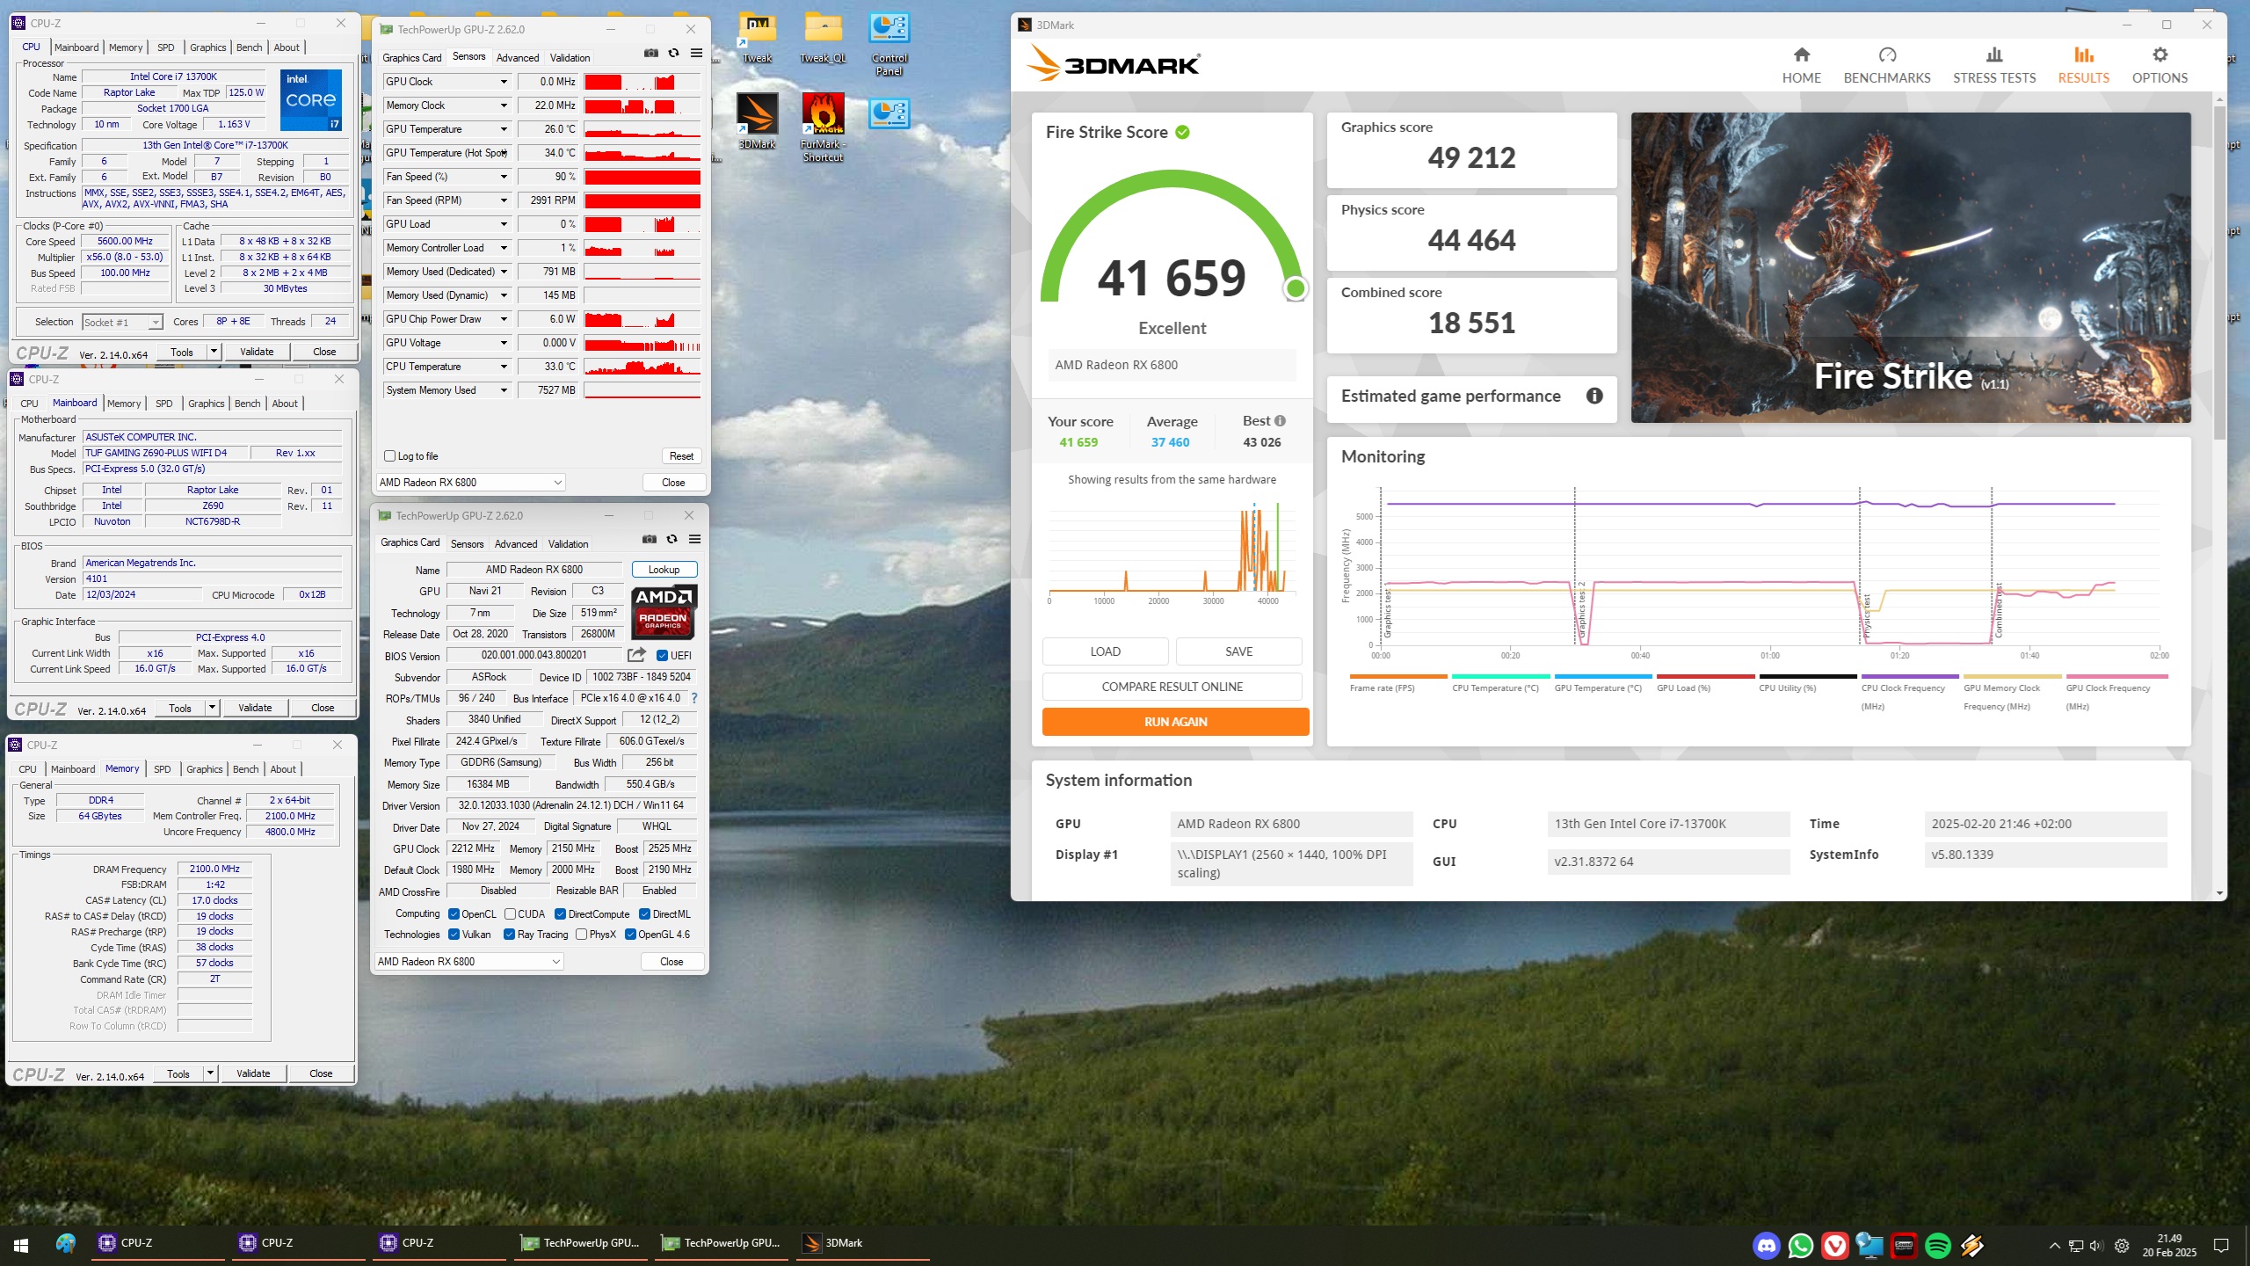Open About tab in Memory CPU-Z window
This screenshot has width=2250, height=1266.
tap(283, 769)
